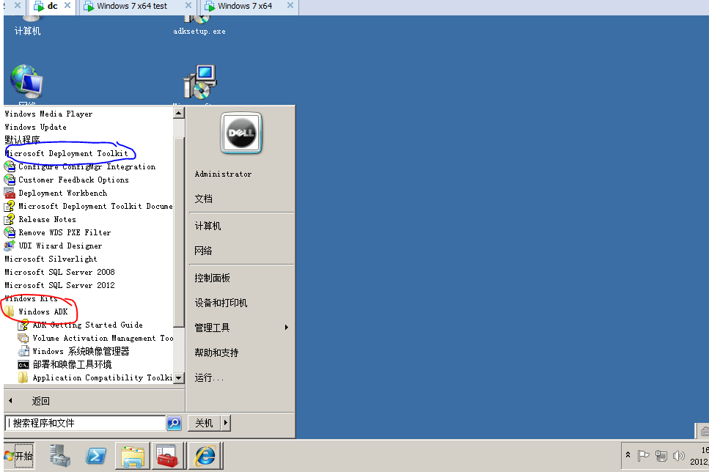Click Remove WDS PXE Filter icon
The width and height of the screenshot is (709, 472).
[10, 232]
